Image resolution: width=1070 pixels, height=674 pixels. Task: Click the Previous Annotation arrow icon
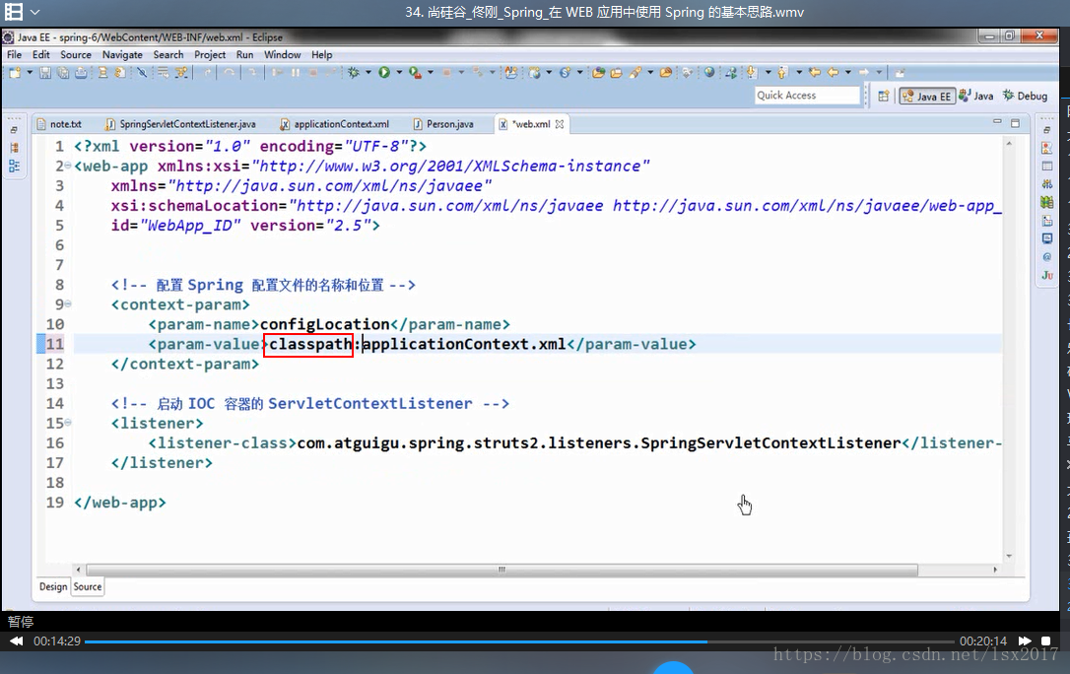[782, 72]
